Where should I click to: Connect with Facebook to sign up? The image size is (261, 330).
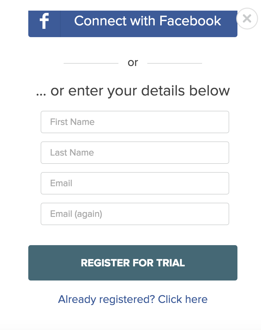(133, 24)
